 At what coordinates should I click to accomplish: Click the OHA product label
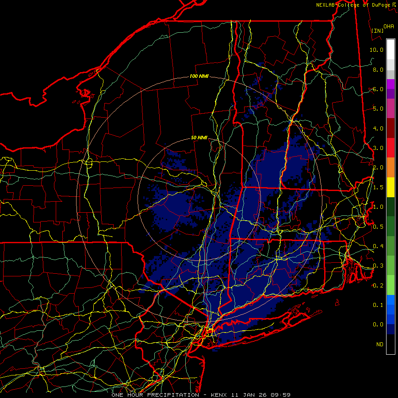click(389, 26)
